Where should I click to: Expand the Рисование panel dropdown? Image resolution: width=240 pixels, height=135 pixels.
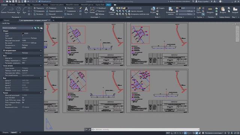point(16,17)
